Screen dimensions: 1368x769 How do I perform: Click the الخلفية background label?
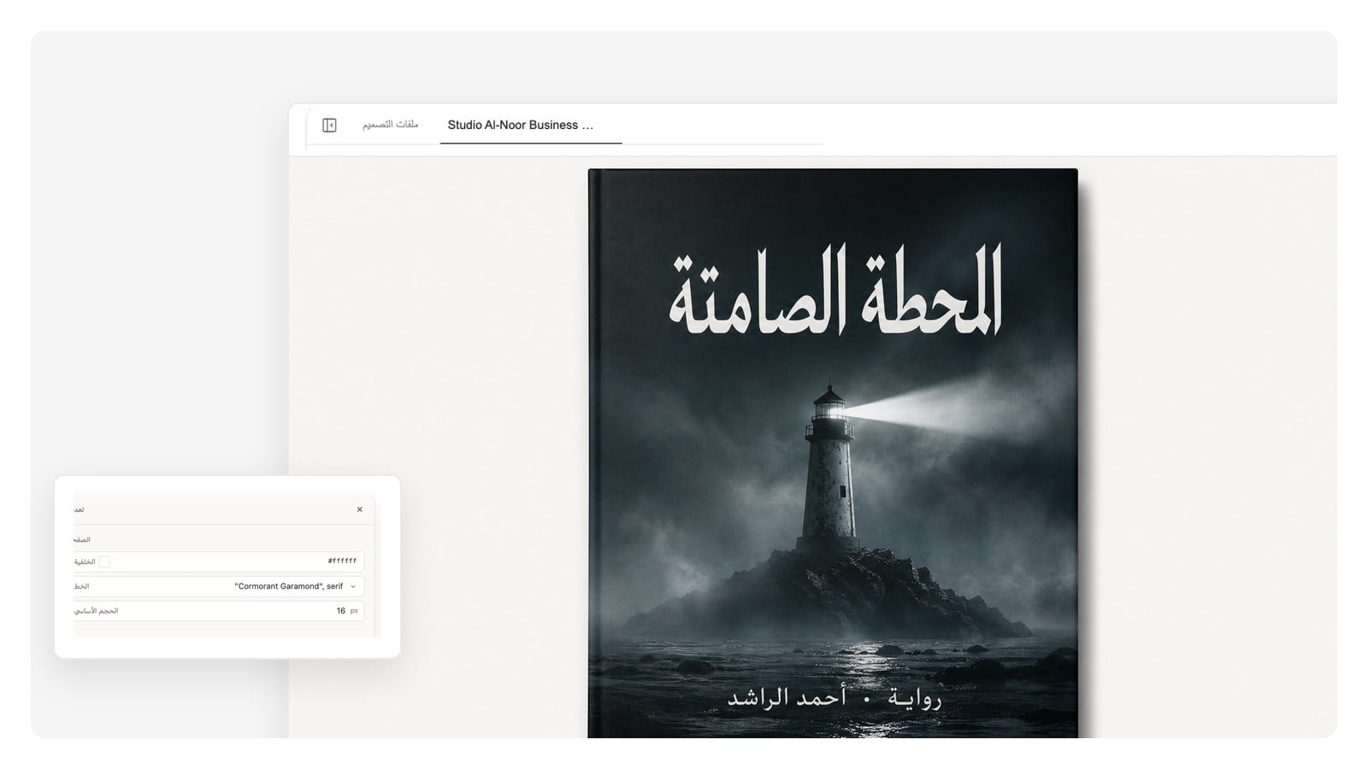coord(85,562)
